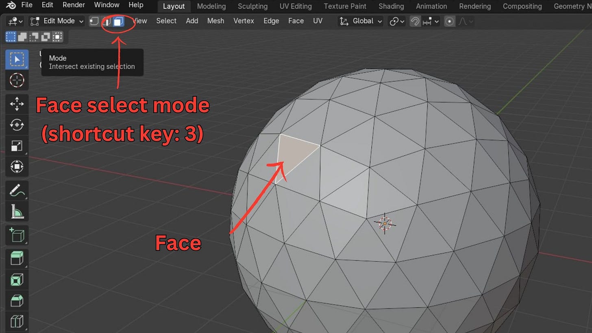Set selection mode to new selection
592x333 pixels.
coord(11,37)
